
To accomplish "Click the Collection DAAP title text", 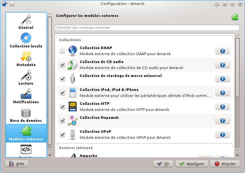I will pyautogui.click(x=96, y=48).
